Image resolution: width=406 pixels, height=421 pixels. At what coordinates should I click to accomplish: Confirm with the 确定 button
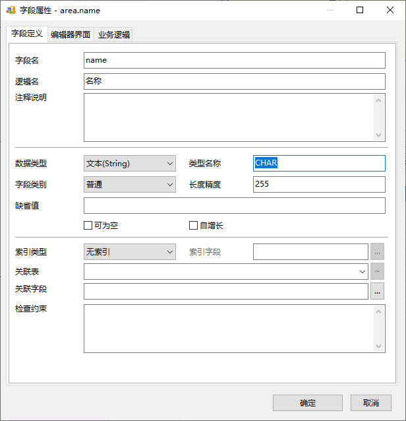point(308,403)
